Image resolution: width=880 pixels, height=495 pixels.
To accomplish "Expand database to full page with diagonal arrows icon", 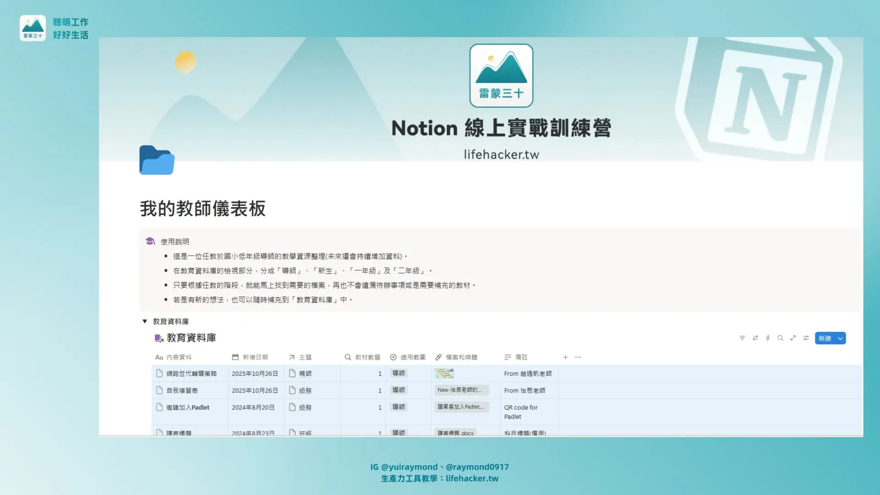I will 793,338.
